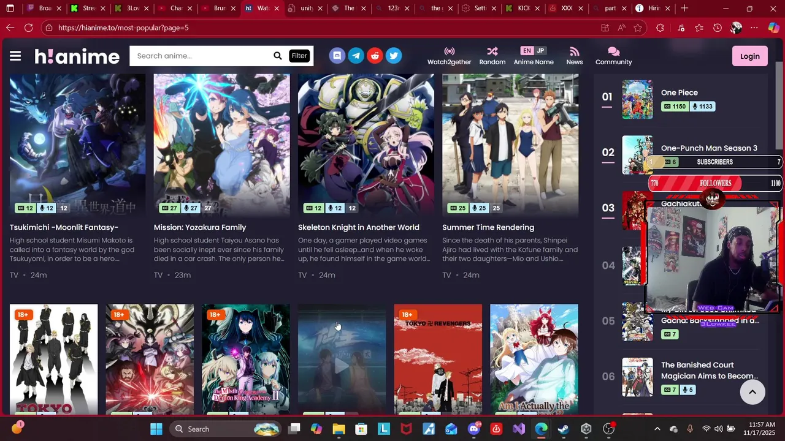Image resolution: width=785 pixels, height=441 pixels.
Task: Focus the Search anime input field
Action: [x=201, y=56]
